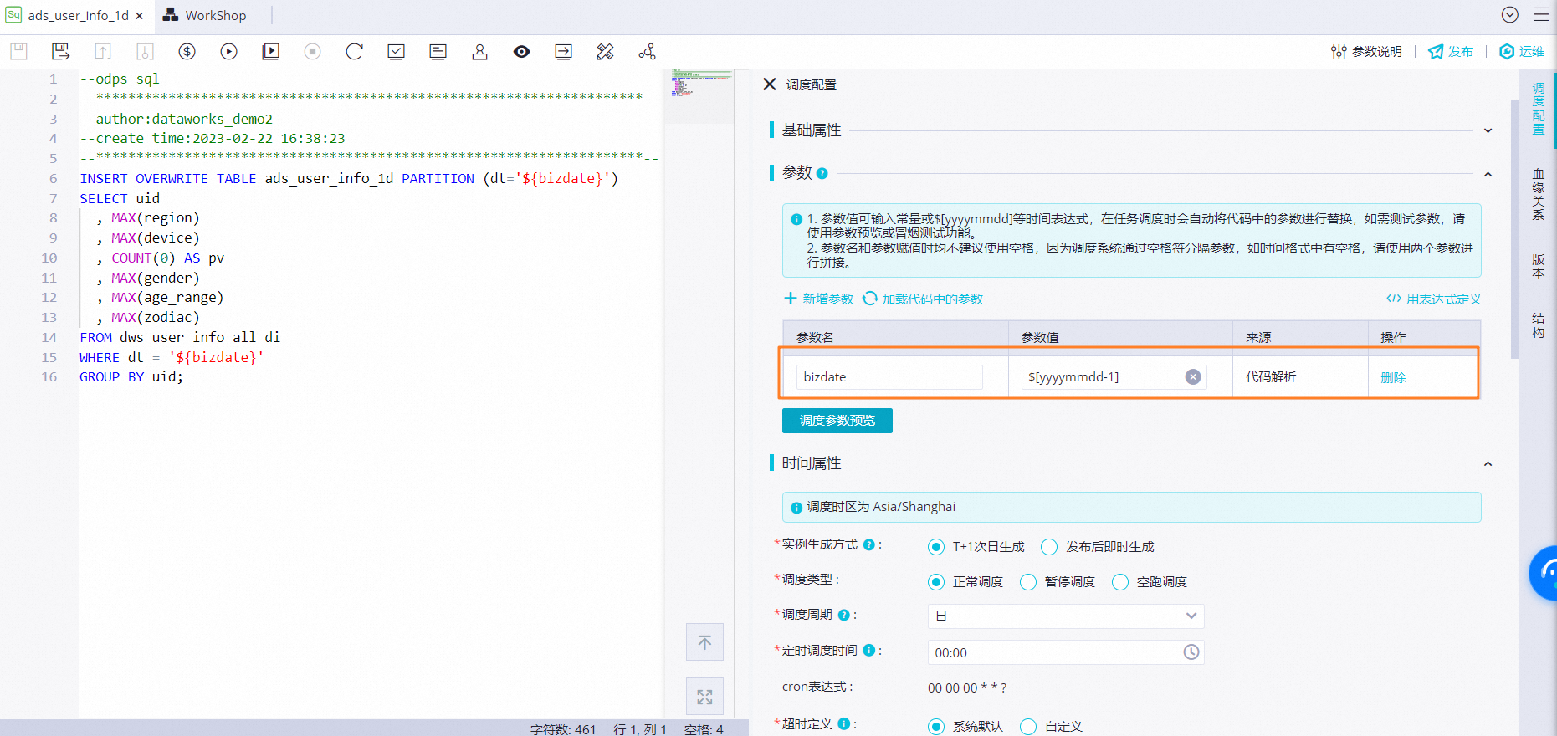
Task: Click the smoke test checkmark icon
Action: (396, 52)
